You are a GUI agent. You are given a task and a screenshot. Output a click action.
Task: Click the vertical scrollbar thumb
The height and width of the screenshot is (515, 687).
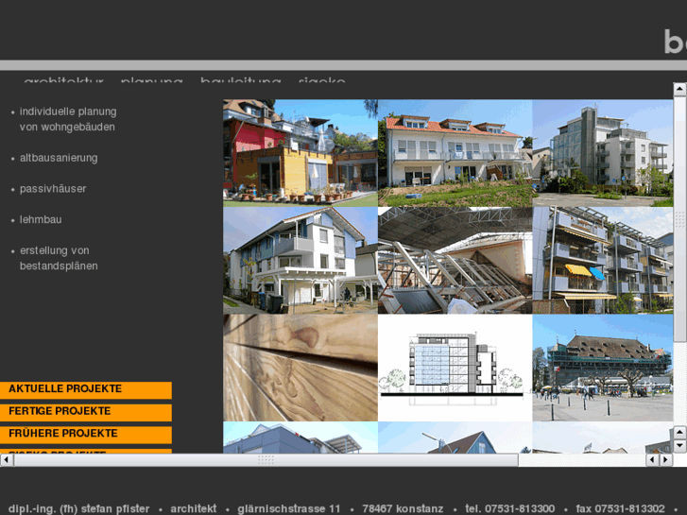click(679, 219)
